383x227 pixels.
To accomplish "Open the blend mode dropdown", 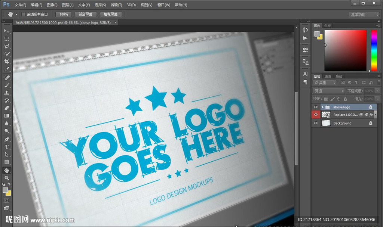I will coord(329,91).
